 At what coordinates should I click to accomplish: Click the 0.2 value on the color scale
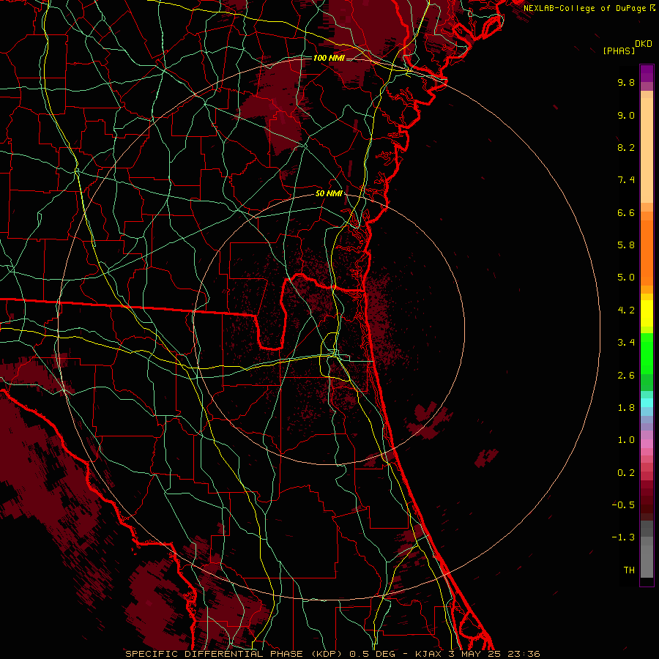pyautogui.click(x=626, y=473)
